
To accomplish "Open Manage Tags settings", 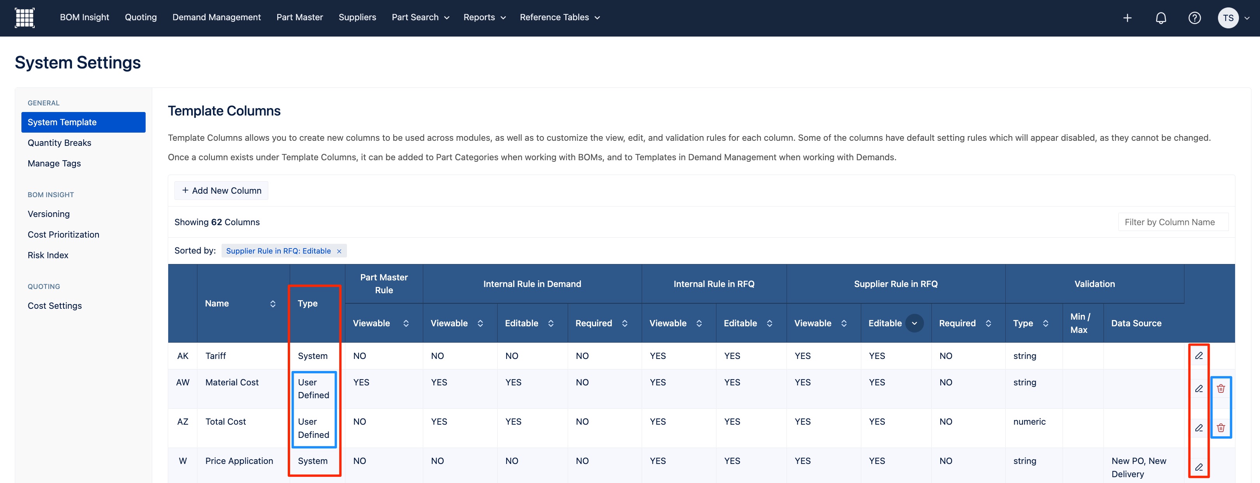I will coord(54,163).
